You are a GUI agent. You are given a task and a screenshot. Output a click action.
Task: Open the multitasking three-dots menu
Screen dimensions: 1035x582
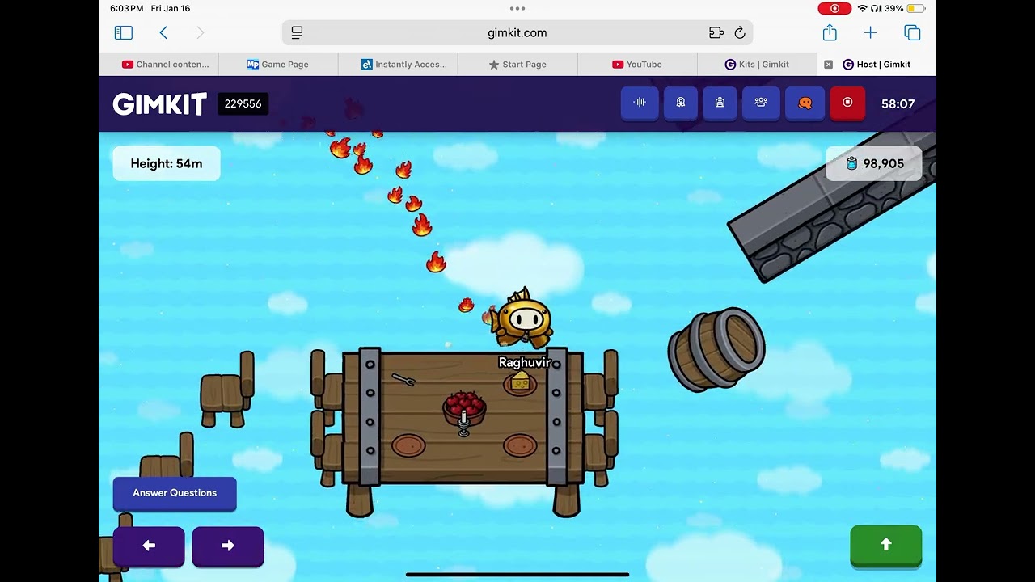coord(517,8)
